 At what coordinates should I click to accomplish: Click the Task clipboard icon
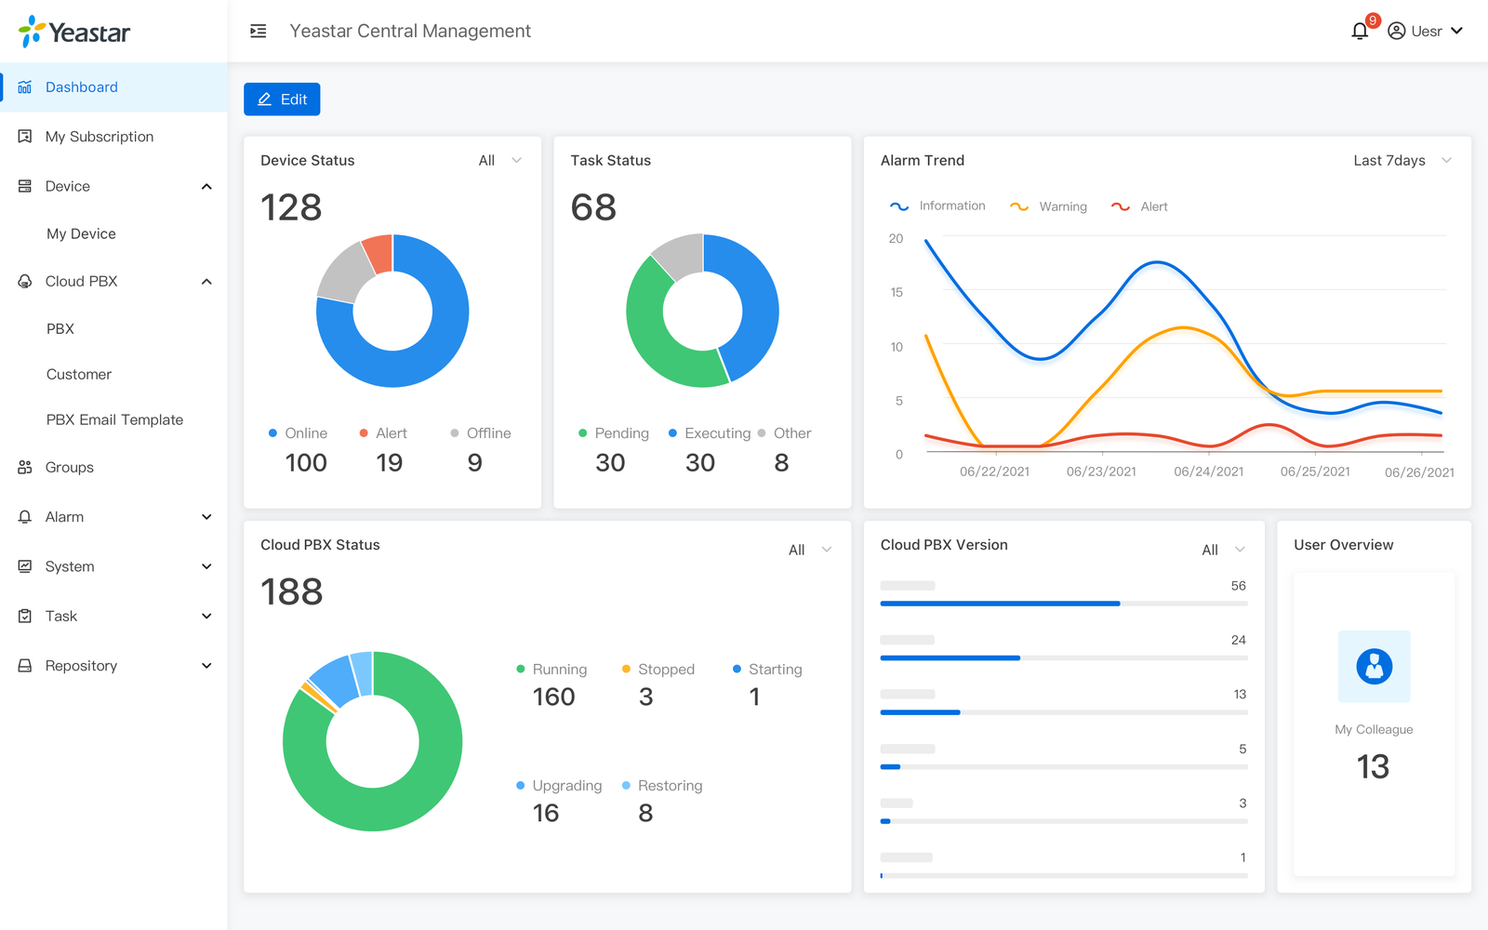[x=25, y=616]
